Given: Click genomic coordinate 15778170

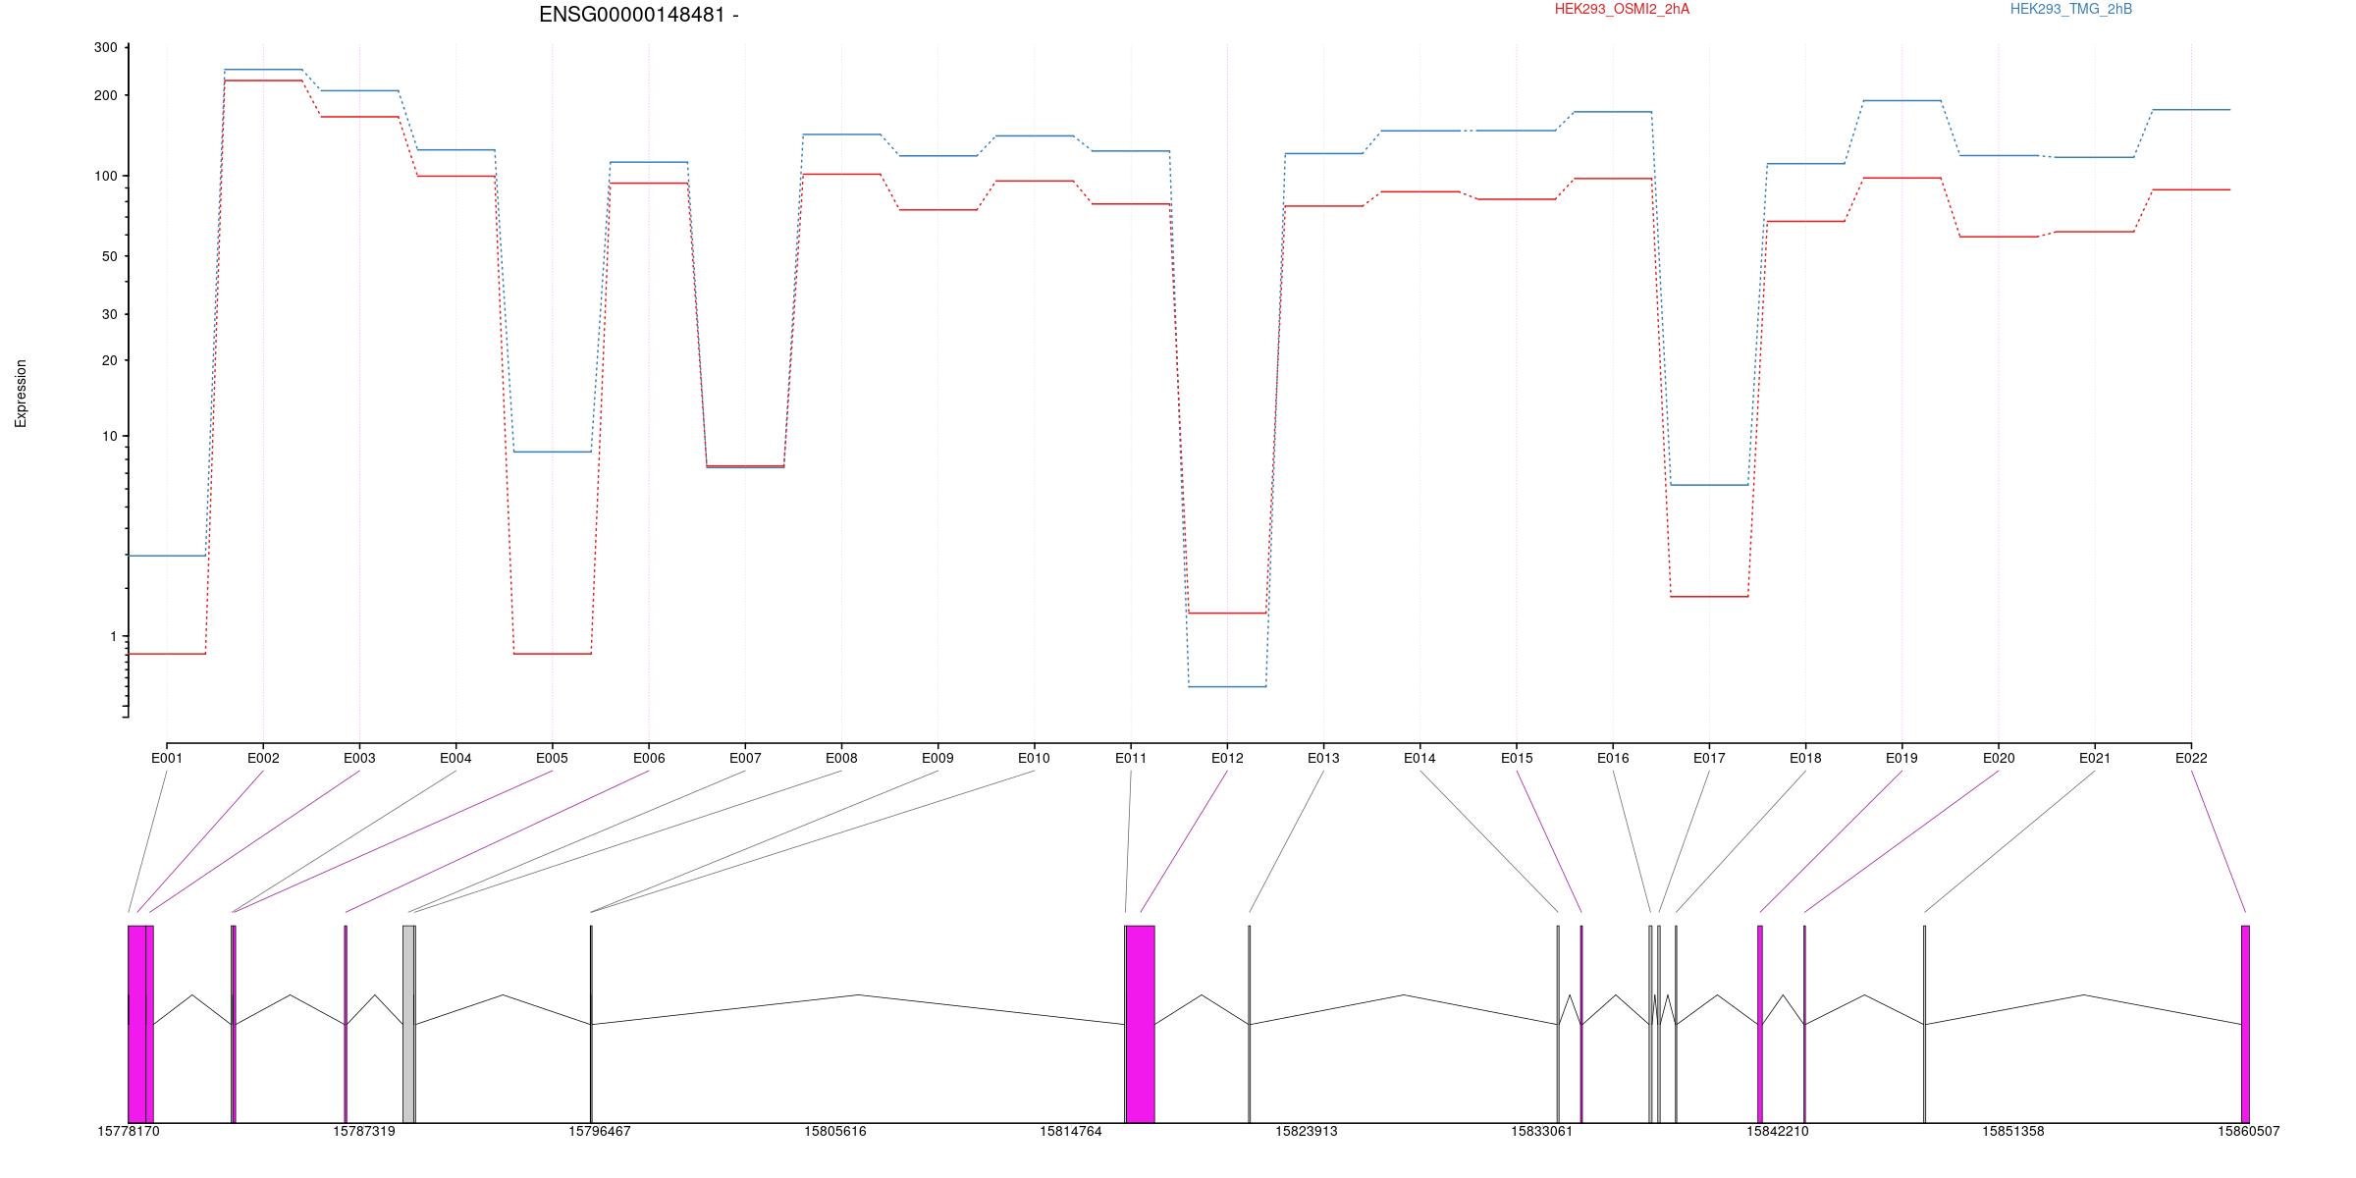Looking at the screenshot, I should pos(129,1131).
